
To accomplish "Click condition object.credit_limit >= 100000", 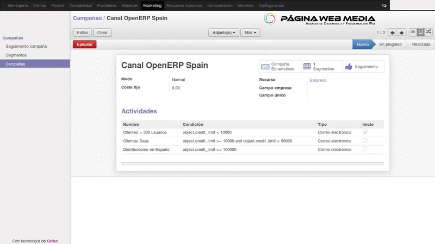I will click(x=209, y=150).
